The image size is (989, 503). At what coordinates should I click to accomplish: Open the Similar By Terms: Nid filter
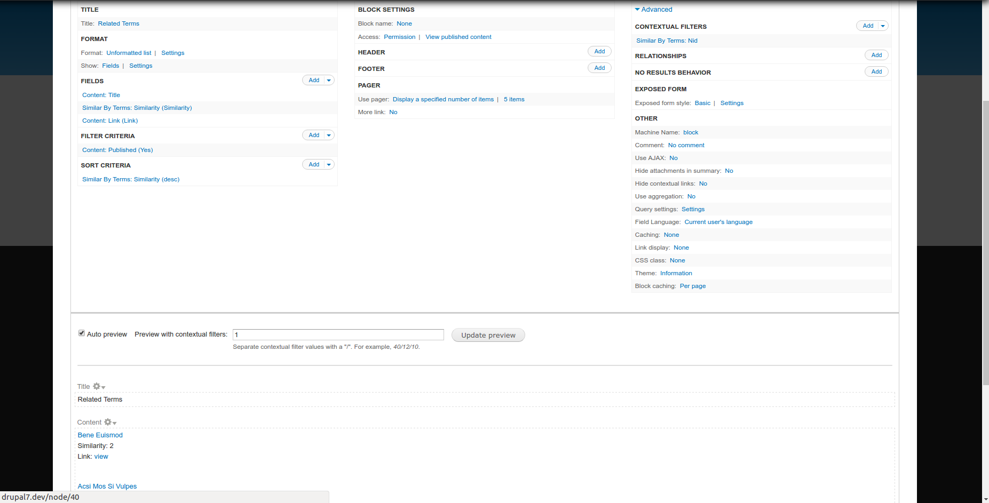(x=667, y=41)
